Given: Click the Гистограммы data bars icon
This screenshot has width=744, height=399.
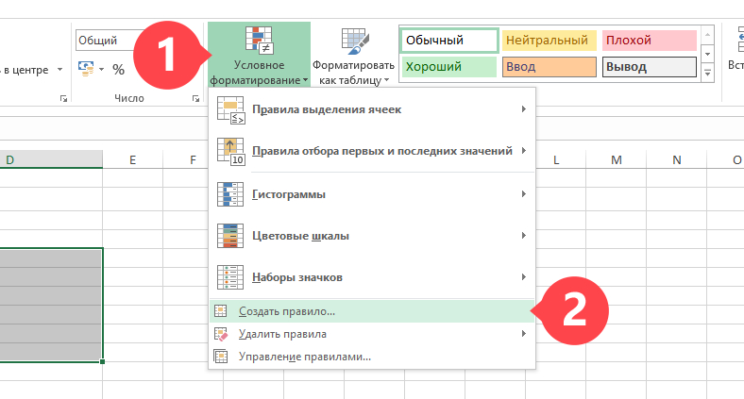Looking at the screenshot, I should pyautogui.click(x=230, y=194).
